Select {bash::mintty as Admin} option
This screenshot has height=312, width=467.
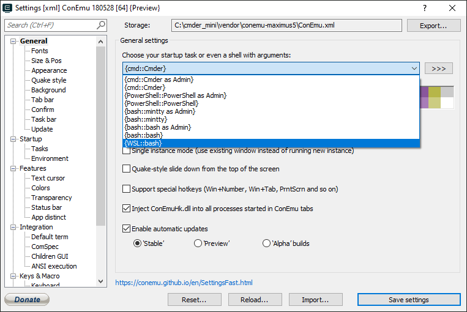click(271, 111)
